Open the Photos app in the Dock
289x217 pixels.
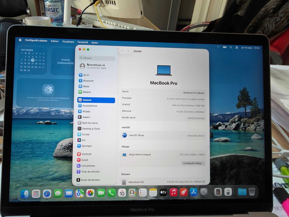90,193
